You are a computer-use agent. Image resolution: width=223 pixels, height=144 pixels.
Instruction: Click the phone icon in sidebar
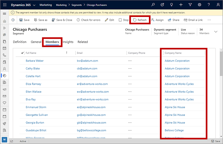coord(5,55)
